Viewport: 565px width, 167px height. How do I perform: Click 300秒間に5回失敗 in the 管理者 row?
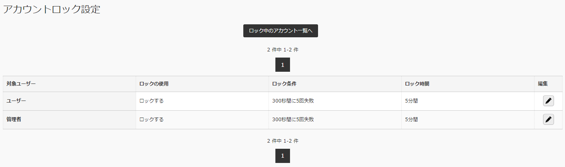point(293,120)
